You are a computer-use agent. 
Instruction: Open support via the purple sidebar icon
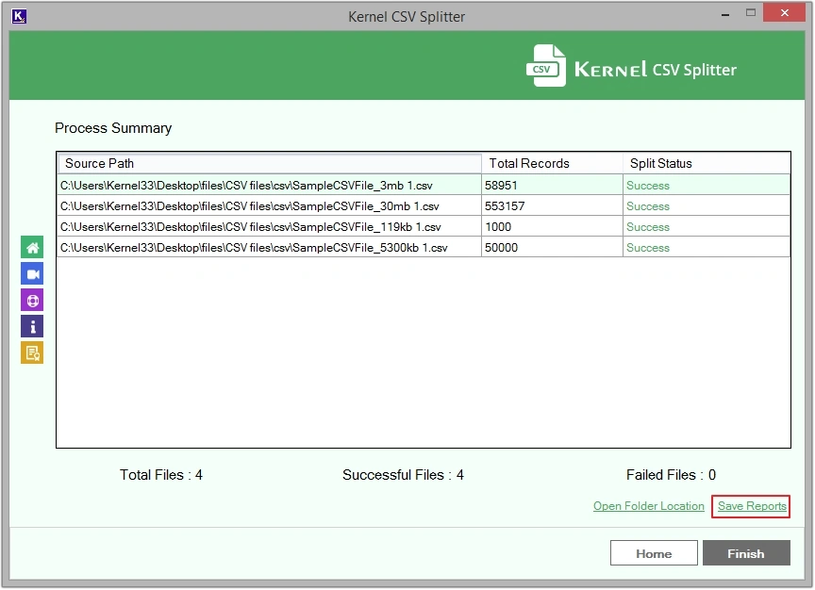click(x=31, y=300)
